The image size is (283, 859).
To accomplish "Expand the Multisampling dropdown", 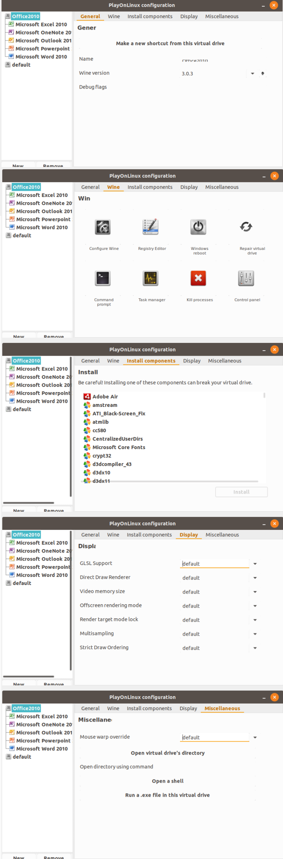I will pos(255,634).
